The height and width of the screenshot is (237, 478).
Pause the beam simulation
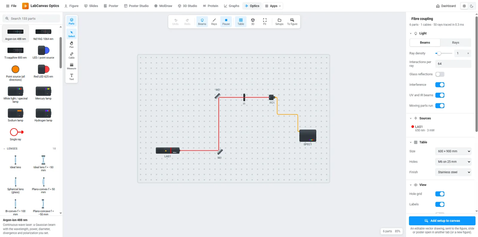226,22
